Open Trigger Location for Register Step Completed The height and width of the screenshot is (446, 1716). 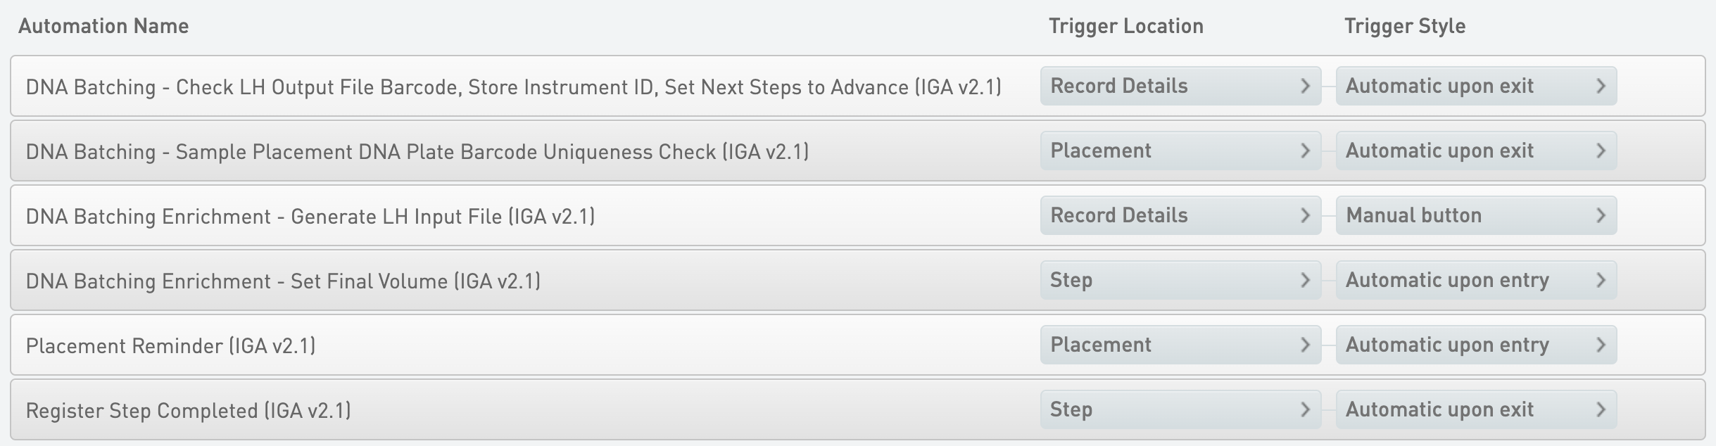(x=1180, y=409)
